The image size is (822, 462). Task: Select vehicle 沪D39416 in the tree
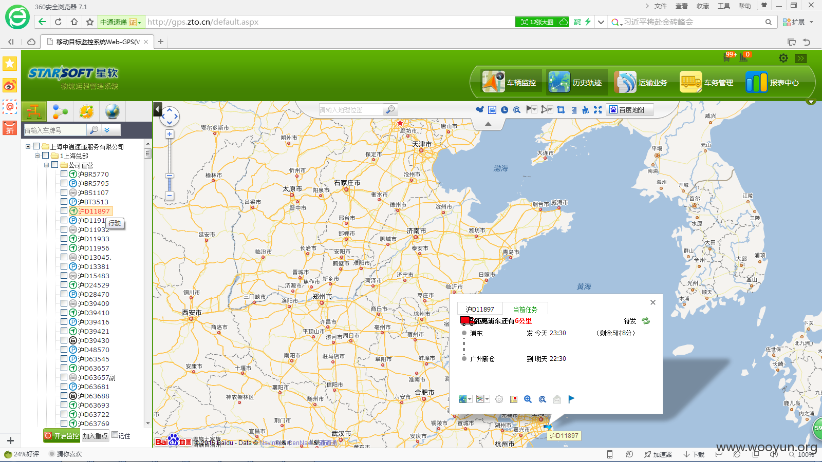94,322
